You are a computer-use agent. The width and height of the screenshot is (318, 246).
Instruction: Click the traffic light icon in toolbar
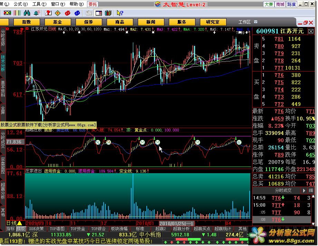[x=7, y=13]
